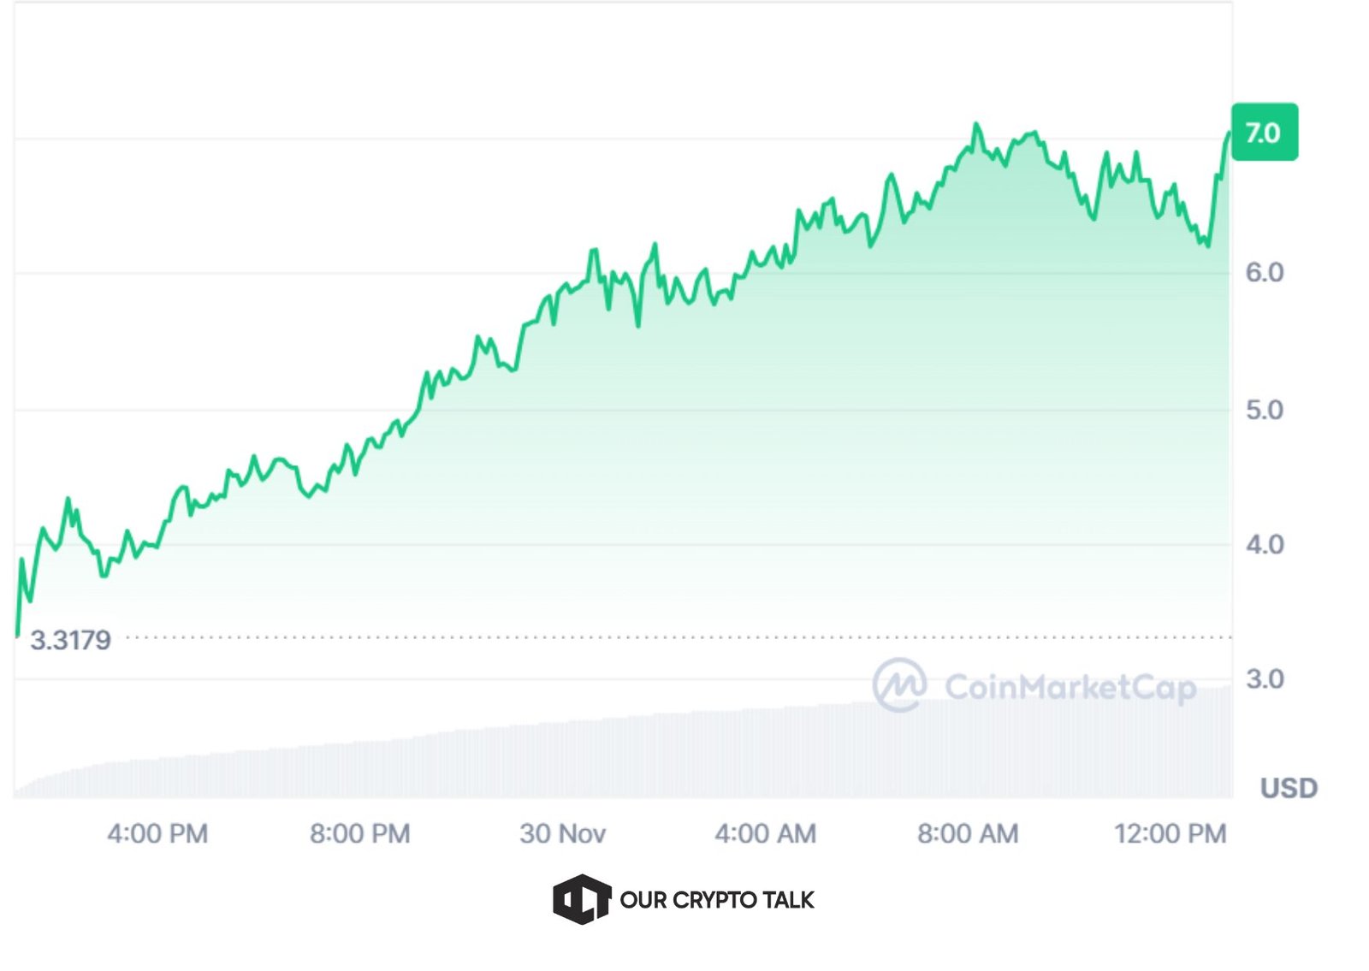The width and height of the screenshot is (1369, 971).
Task: Click the 6.0 y-axis price label
Action: (1264, 273)
